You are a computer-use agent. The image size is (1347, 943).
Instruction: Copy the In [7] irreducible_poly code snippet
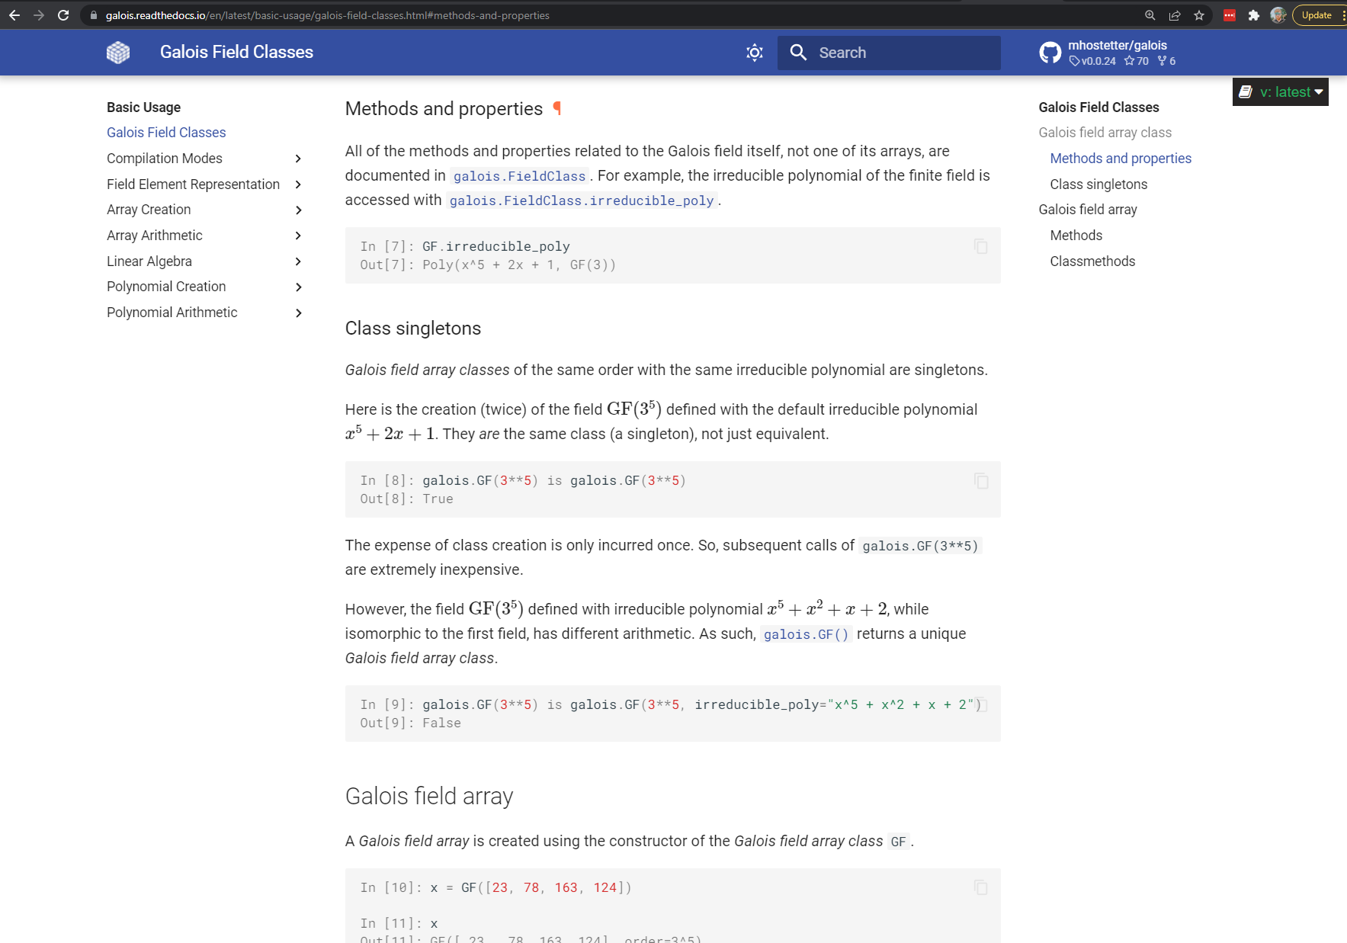coord(980,246)
